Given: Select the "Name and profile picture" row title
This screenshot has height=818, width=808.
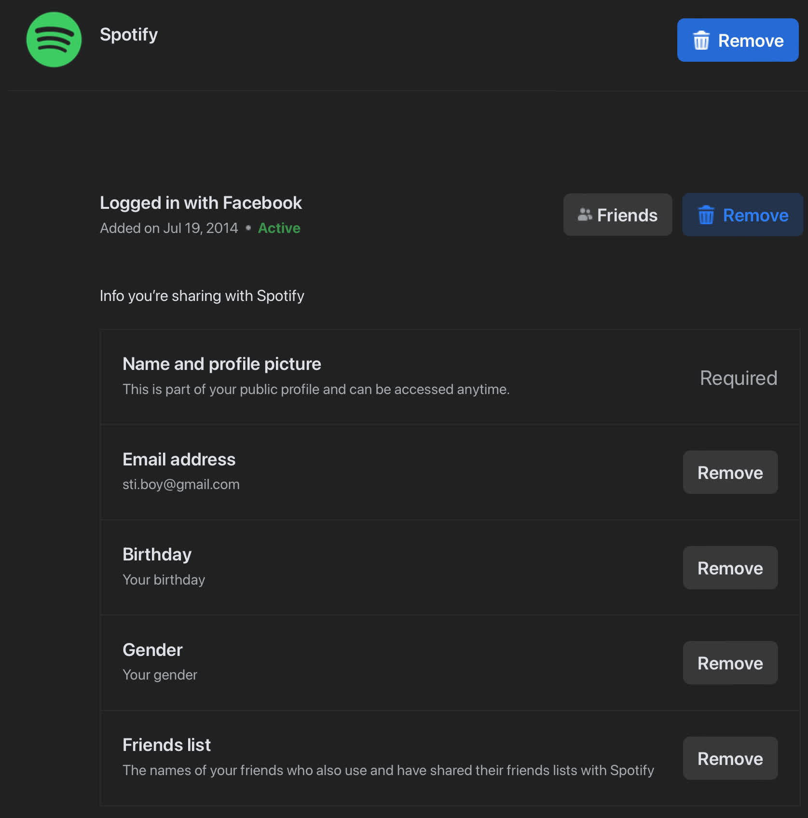Looking at the screenshot, I should (221, 364).
